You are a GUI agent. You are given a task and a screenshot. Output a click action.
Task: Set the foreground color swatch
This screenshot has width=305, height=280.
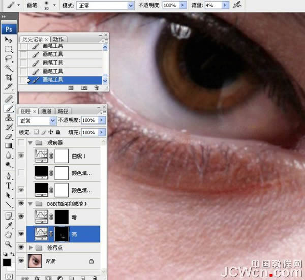point(7,262)
